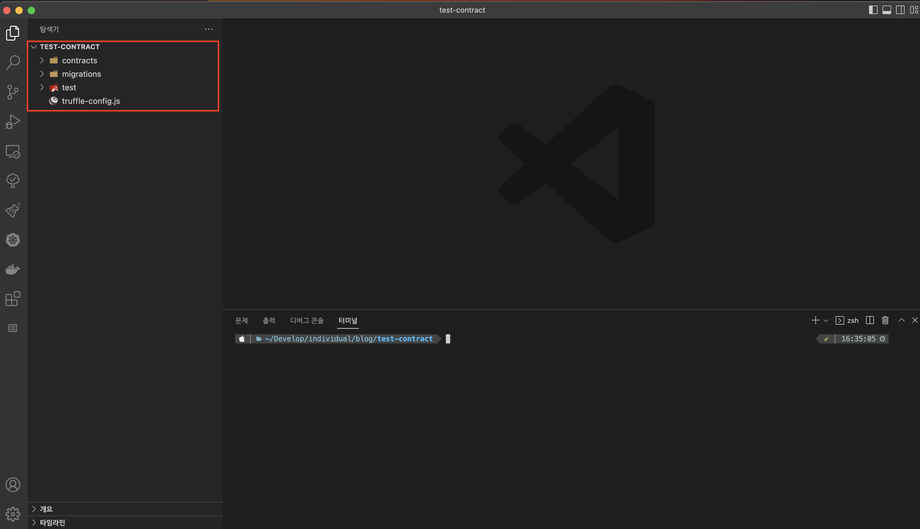
Task: Open the tree-shaped extension icon in activity bar
Action: pos(13,181)
